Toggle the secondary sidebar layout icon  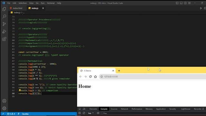(185, 3)
